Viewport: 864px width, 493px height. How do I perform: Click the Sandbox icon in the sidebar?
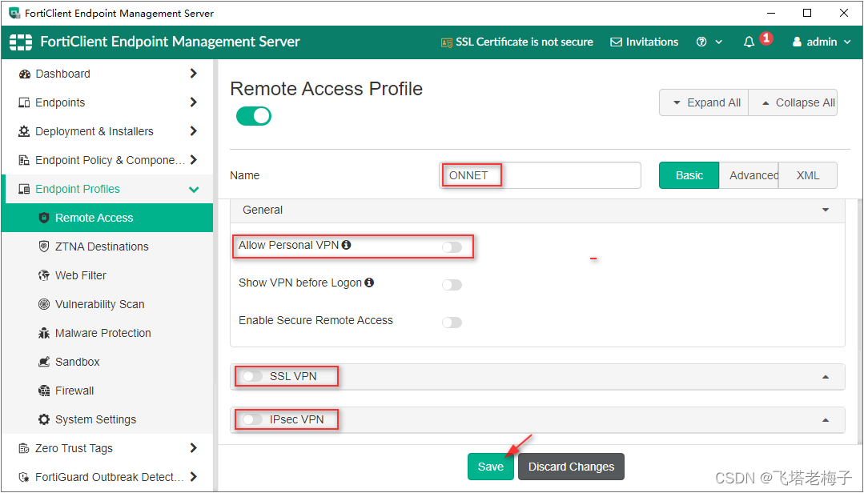[x=44, y=362]
